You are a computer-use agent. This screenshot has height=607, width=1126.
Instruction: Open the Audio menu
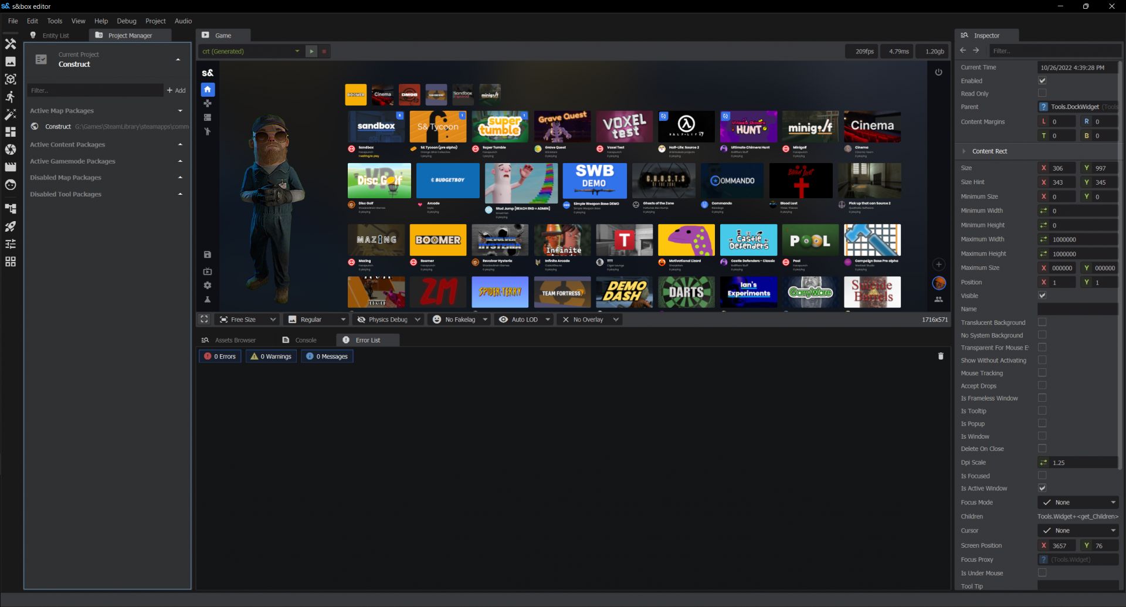coord(183,21)
